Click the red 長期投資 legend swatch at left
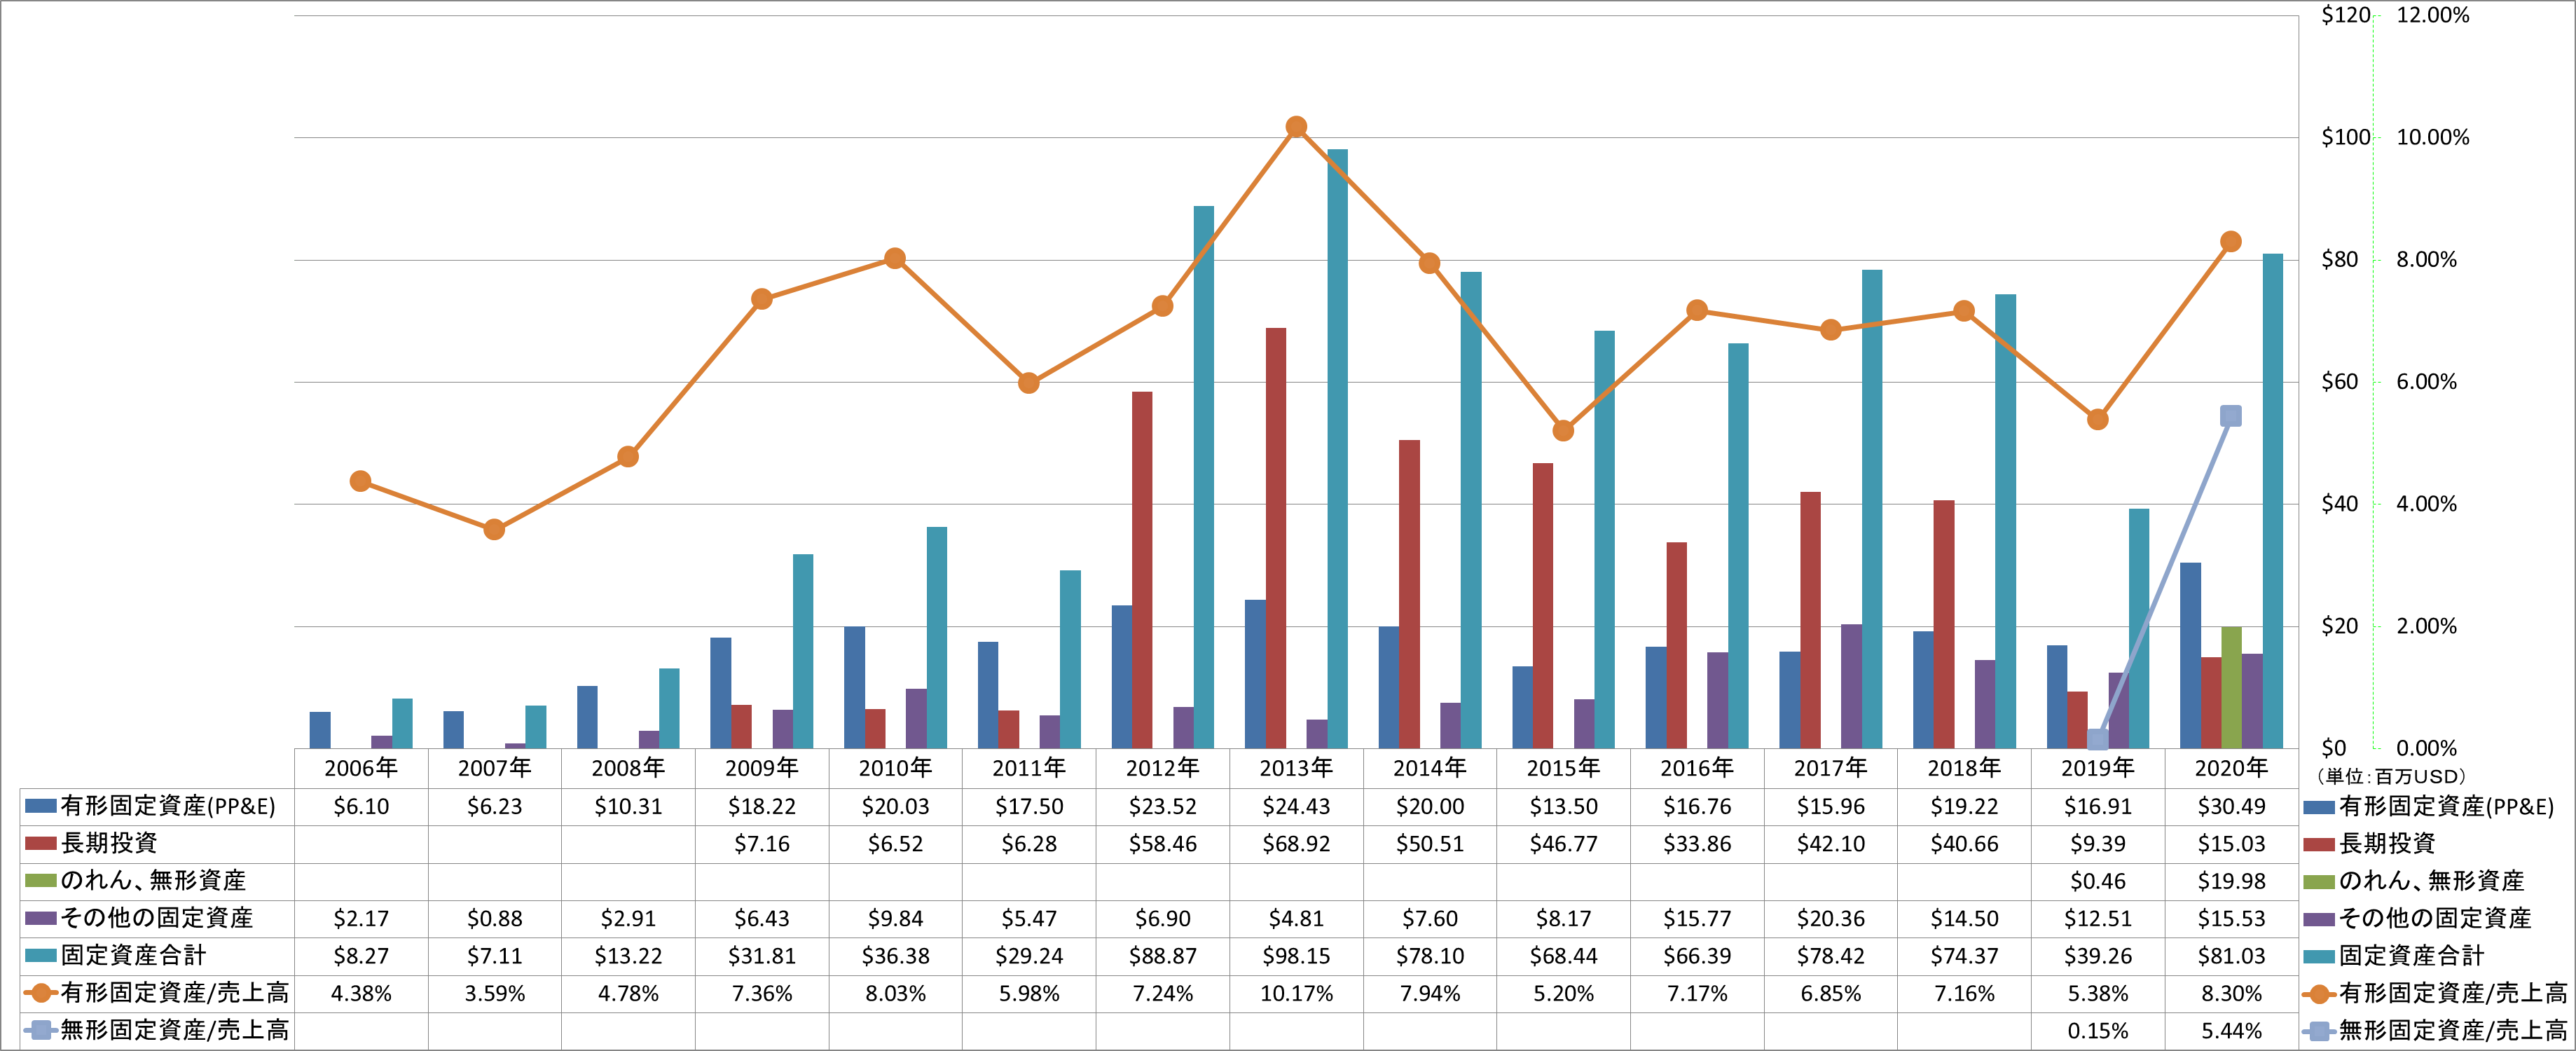The height and width of the screenshot is (1051, 2576). (x=40, y=843)
